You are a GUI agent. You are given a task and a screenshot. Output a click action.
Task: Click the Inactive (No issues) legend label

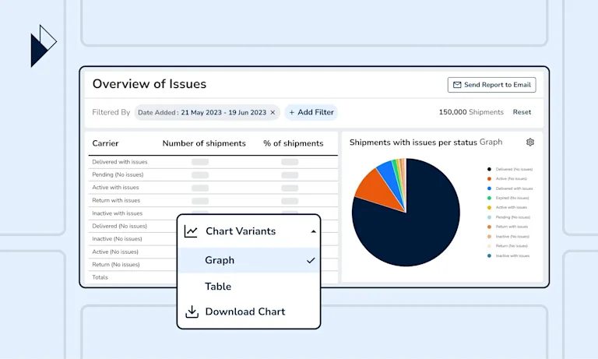point(512,237)
